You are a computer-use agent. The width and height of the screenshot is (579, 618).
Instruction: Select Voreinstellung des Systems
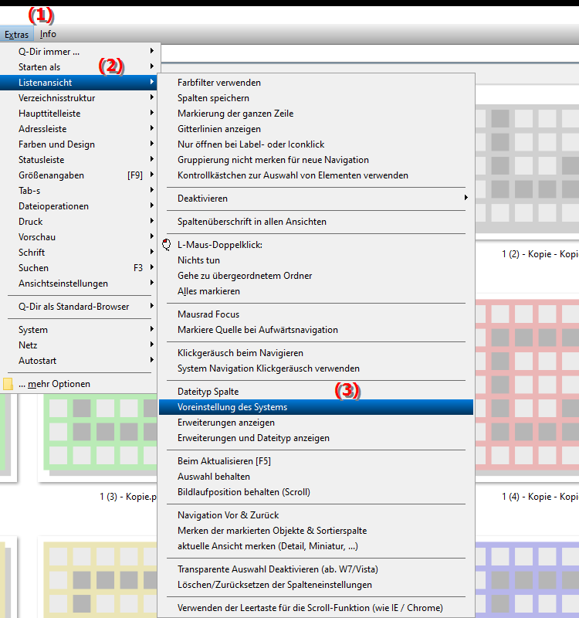pos(316,407)
